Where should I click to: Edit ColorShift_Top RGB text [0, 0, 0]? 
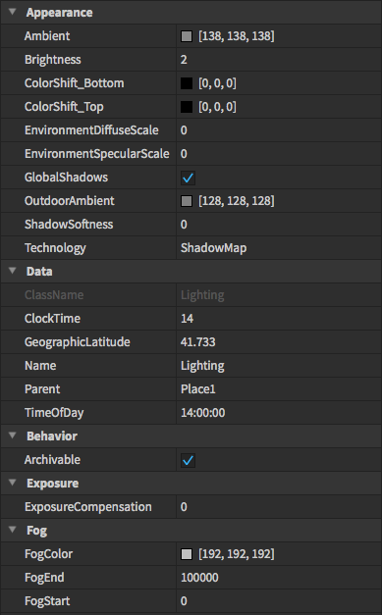click(217, 107)
